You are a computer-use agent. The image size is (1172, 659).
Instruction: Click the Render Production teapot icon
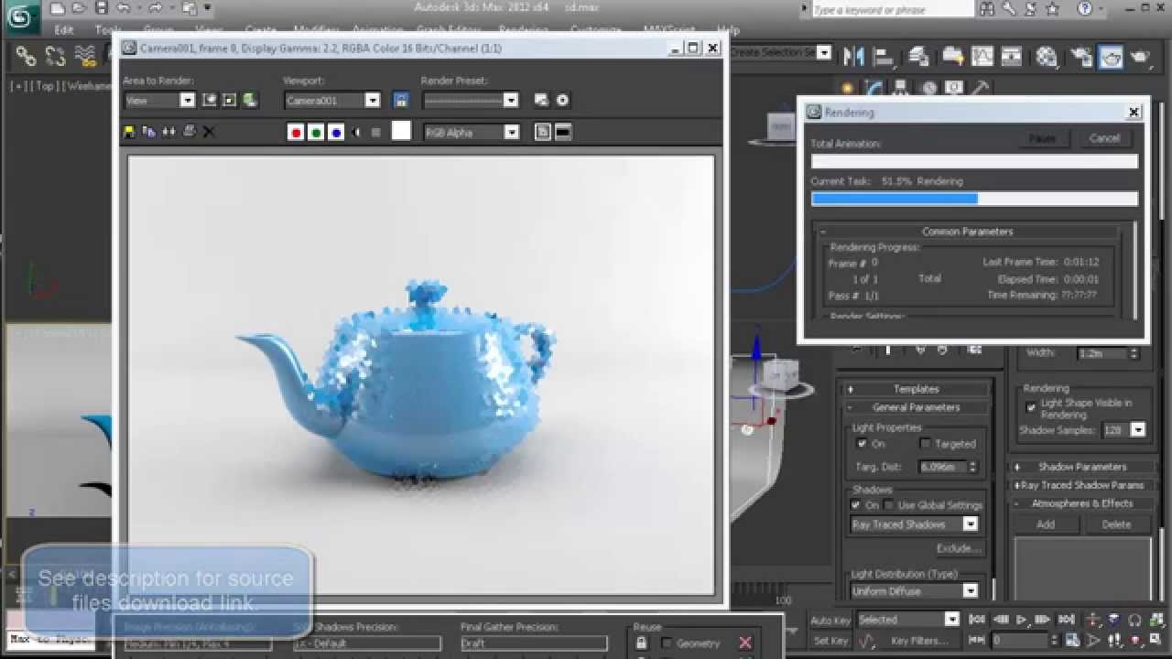[1140, 57]
